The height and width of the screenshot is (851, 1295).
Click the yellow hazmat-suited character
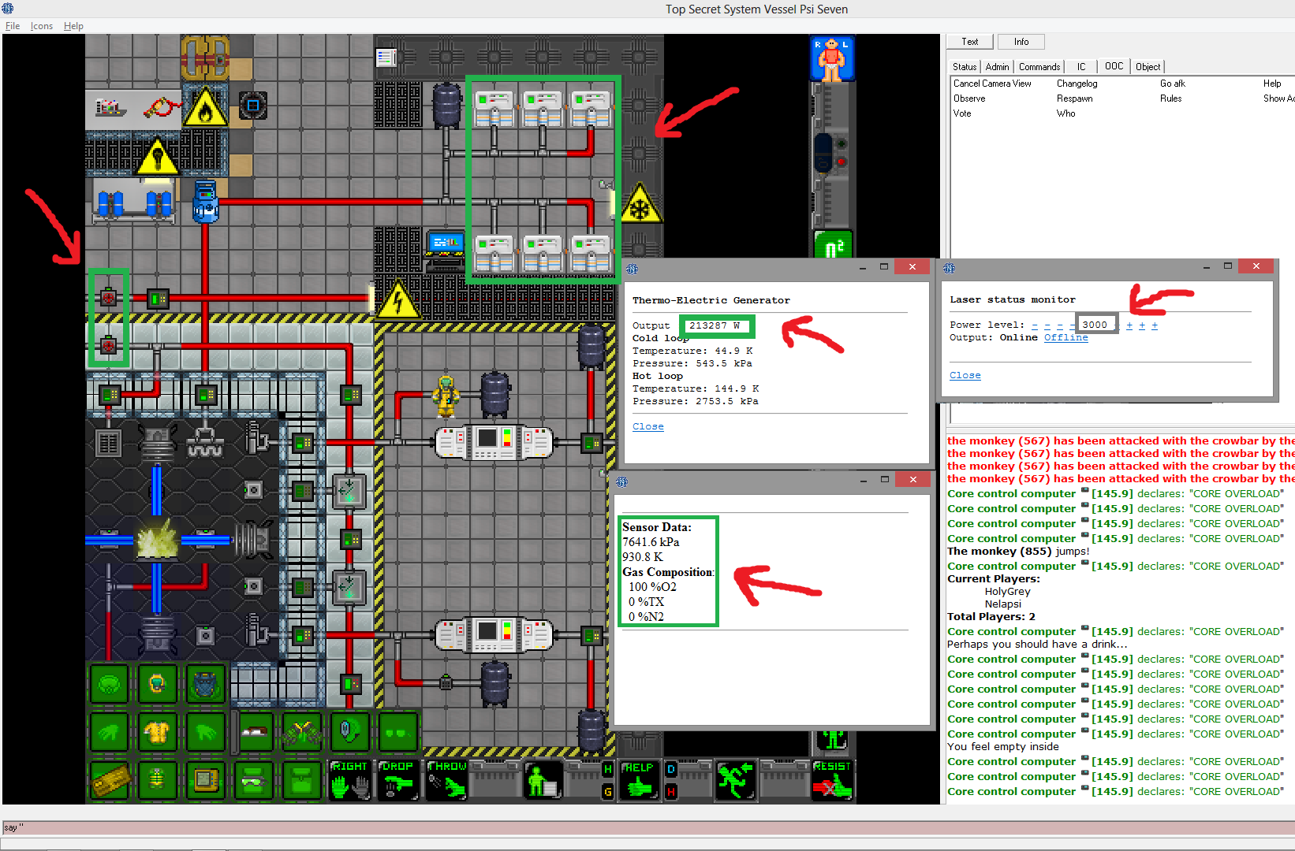point(446,395)
